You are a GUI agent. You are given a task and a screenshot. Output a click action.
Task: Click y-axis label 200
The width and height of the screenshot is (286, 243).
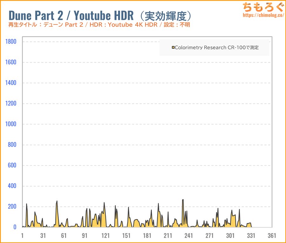pyautogui.click(x=12, y=206)
